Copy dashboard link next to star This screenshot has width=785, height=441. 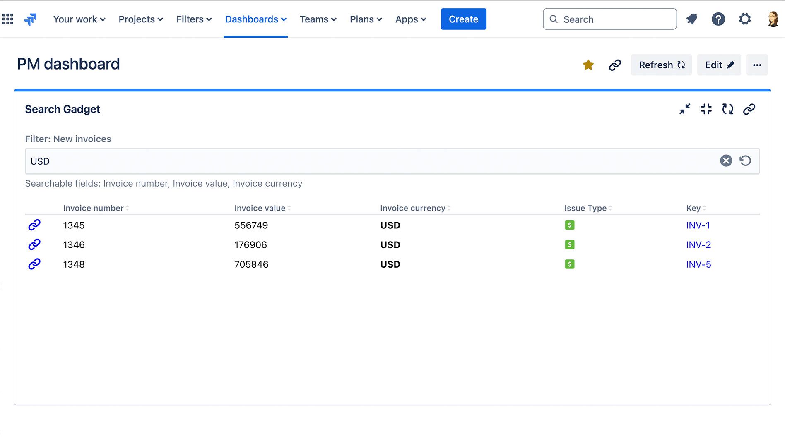coord(615,65)
